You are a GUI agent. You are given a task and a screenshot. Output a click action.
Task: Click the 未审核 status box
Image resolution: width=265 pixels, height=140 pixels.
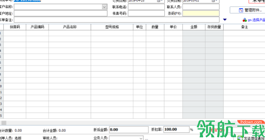(257, 2)
